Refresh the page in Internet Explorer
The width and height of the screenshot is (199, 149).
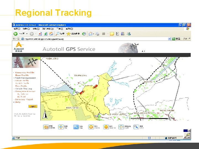tap(46, 34)
